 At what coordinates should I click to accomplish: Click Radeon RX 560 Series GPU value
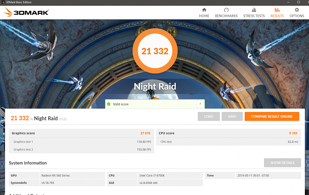tap(56, 176)
